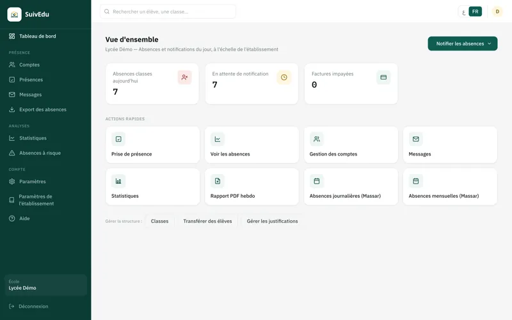Image resolution: width=512 pixels, height=320 pixels.
Task: Click the Voir les absences chart icon
Action: click(218, 139)
